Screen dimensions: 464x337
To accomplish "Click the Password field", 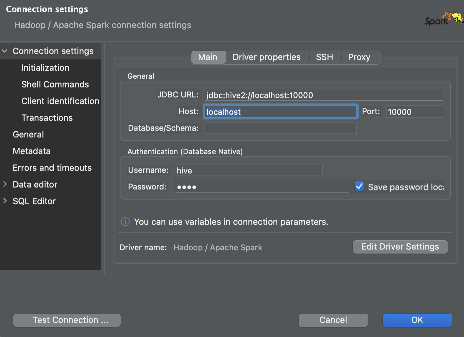I will [262, 187].
